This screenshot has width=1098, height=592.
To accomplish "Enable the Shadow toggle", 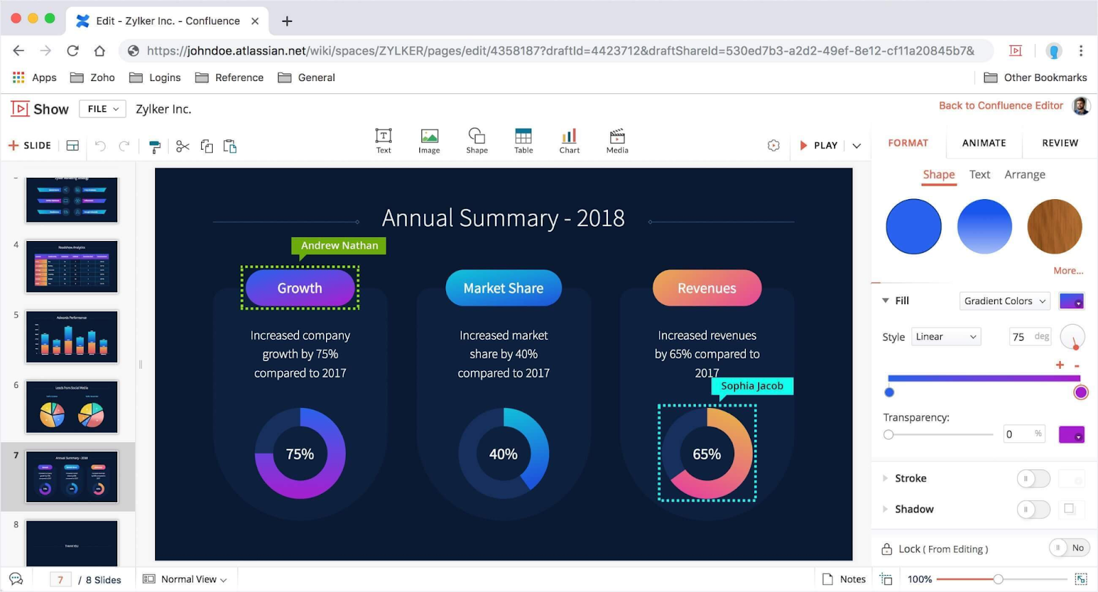I will [1033, 509].
